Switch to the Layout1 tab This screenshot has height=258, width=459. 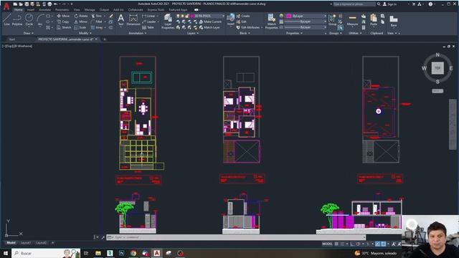26,243
